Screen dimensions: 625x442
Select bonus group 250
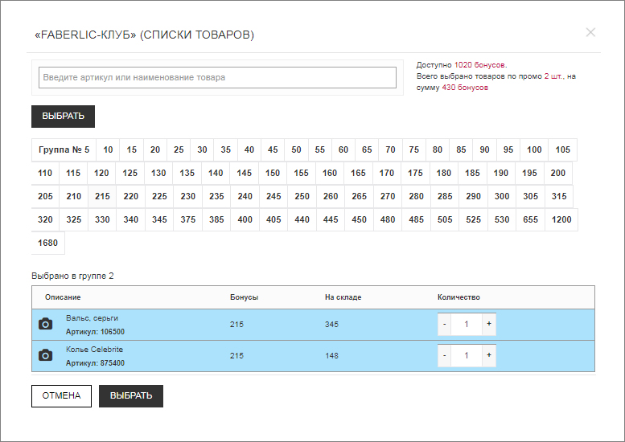click(x=302, y=196)
